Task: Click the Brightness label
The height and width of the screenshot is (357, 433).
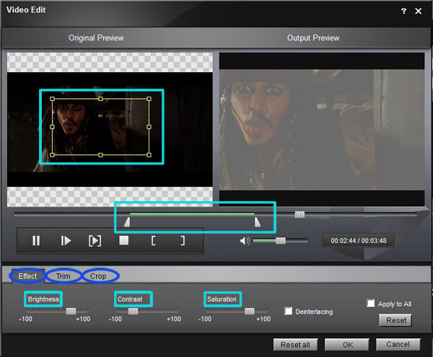Action: [43, 299]
